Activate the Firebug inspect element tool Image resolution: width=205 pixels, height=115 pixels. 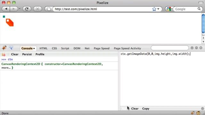[11, 48]
